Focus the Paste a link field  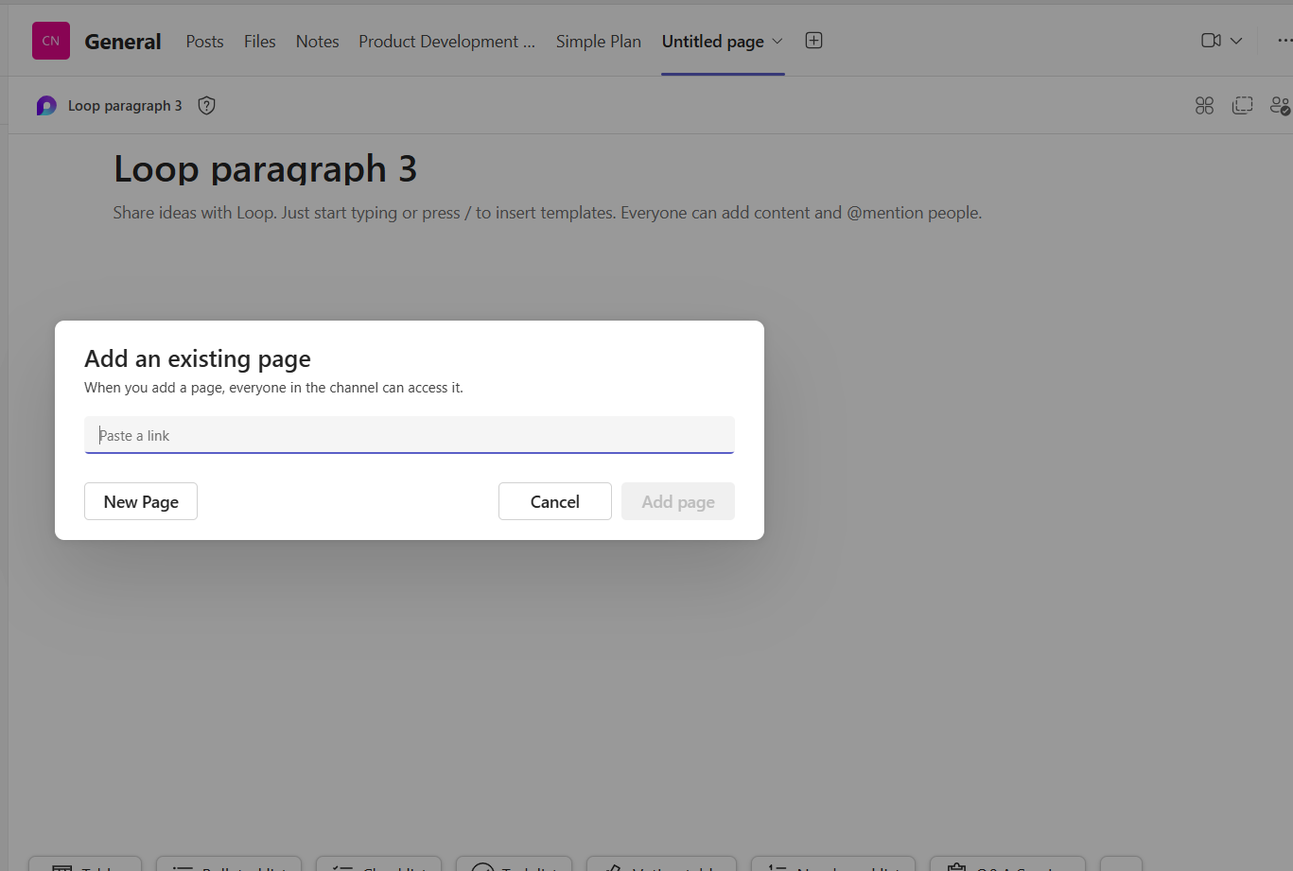410,435
